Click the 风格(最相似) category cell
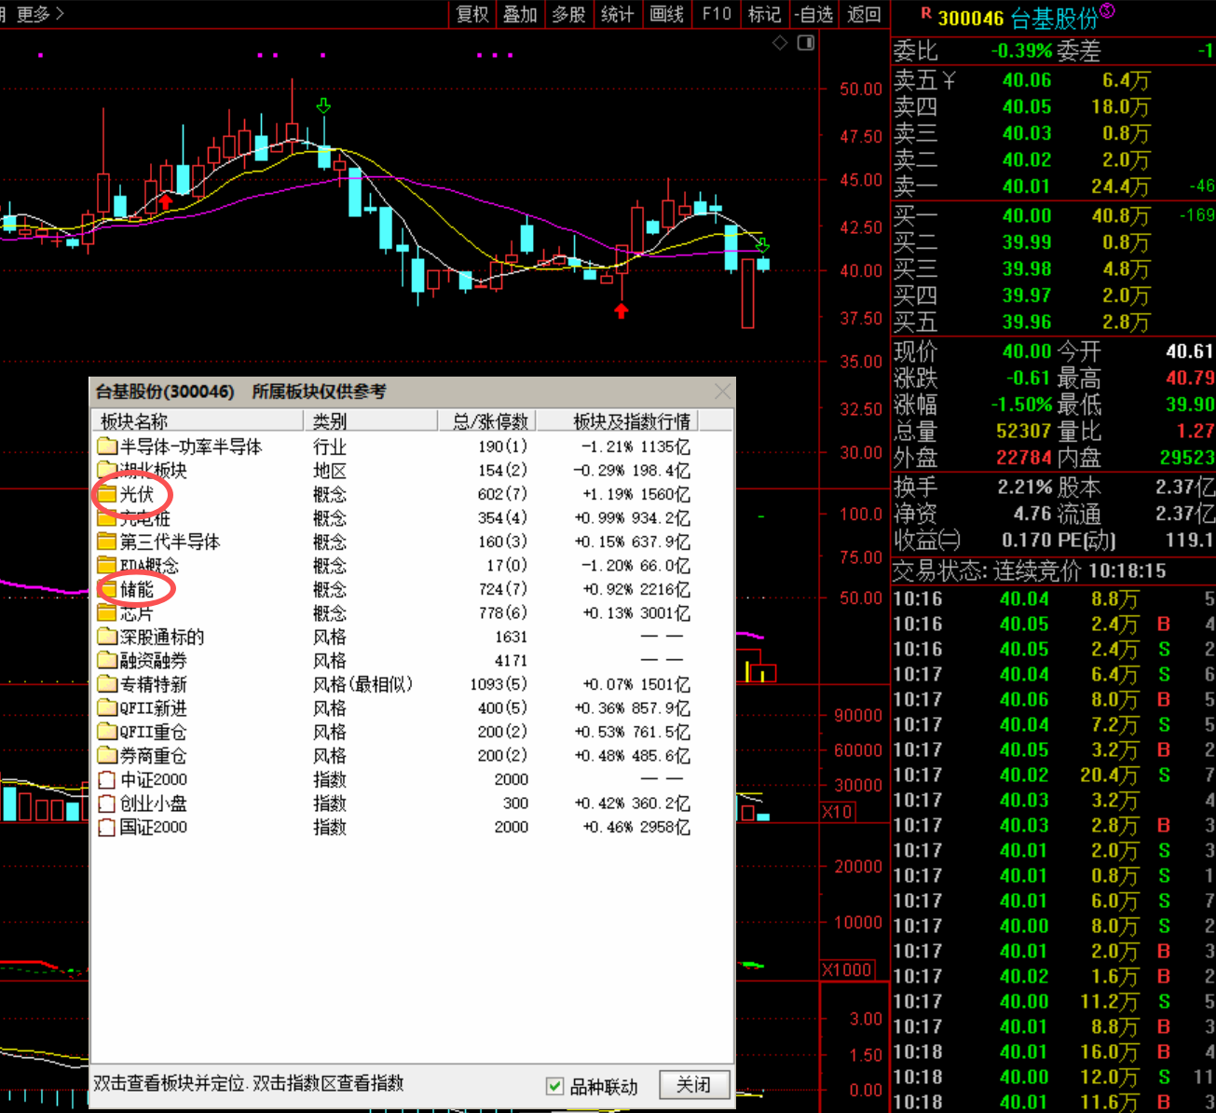 pyautogui.click(x=363, y=684)
